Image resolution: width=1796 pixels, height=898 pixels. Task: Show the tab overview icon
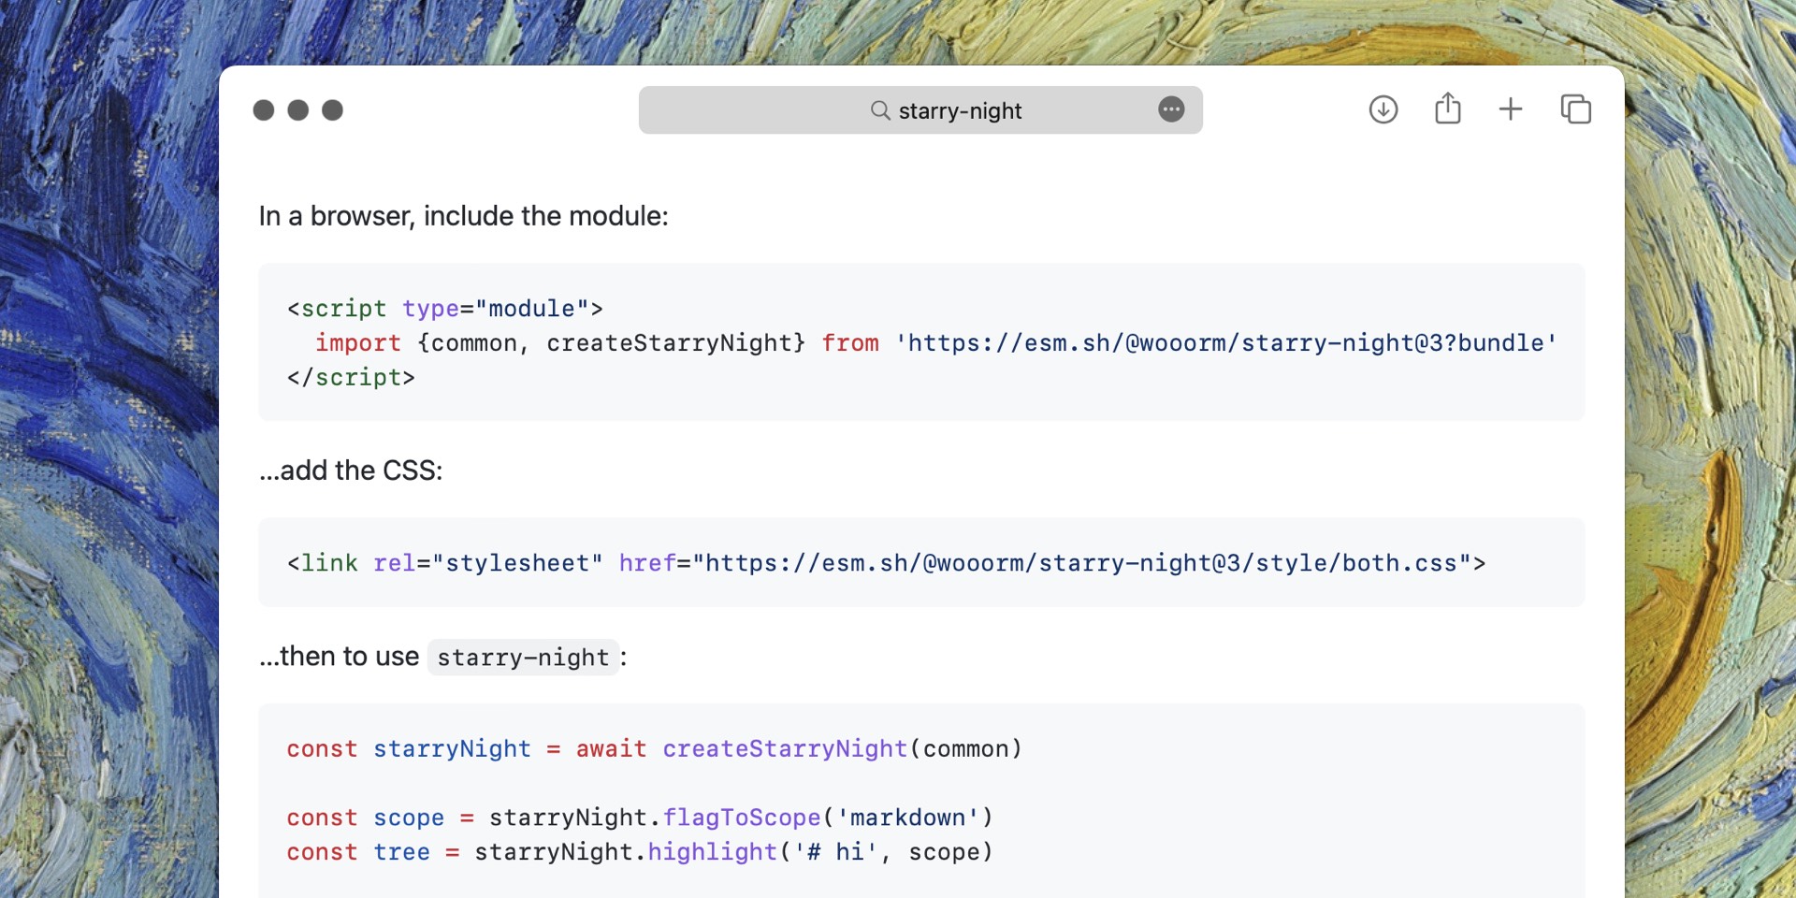point(1575,109)
